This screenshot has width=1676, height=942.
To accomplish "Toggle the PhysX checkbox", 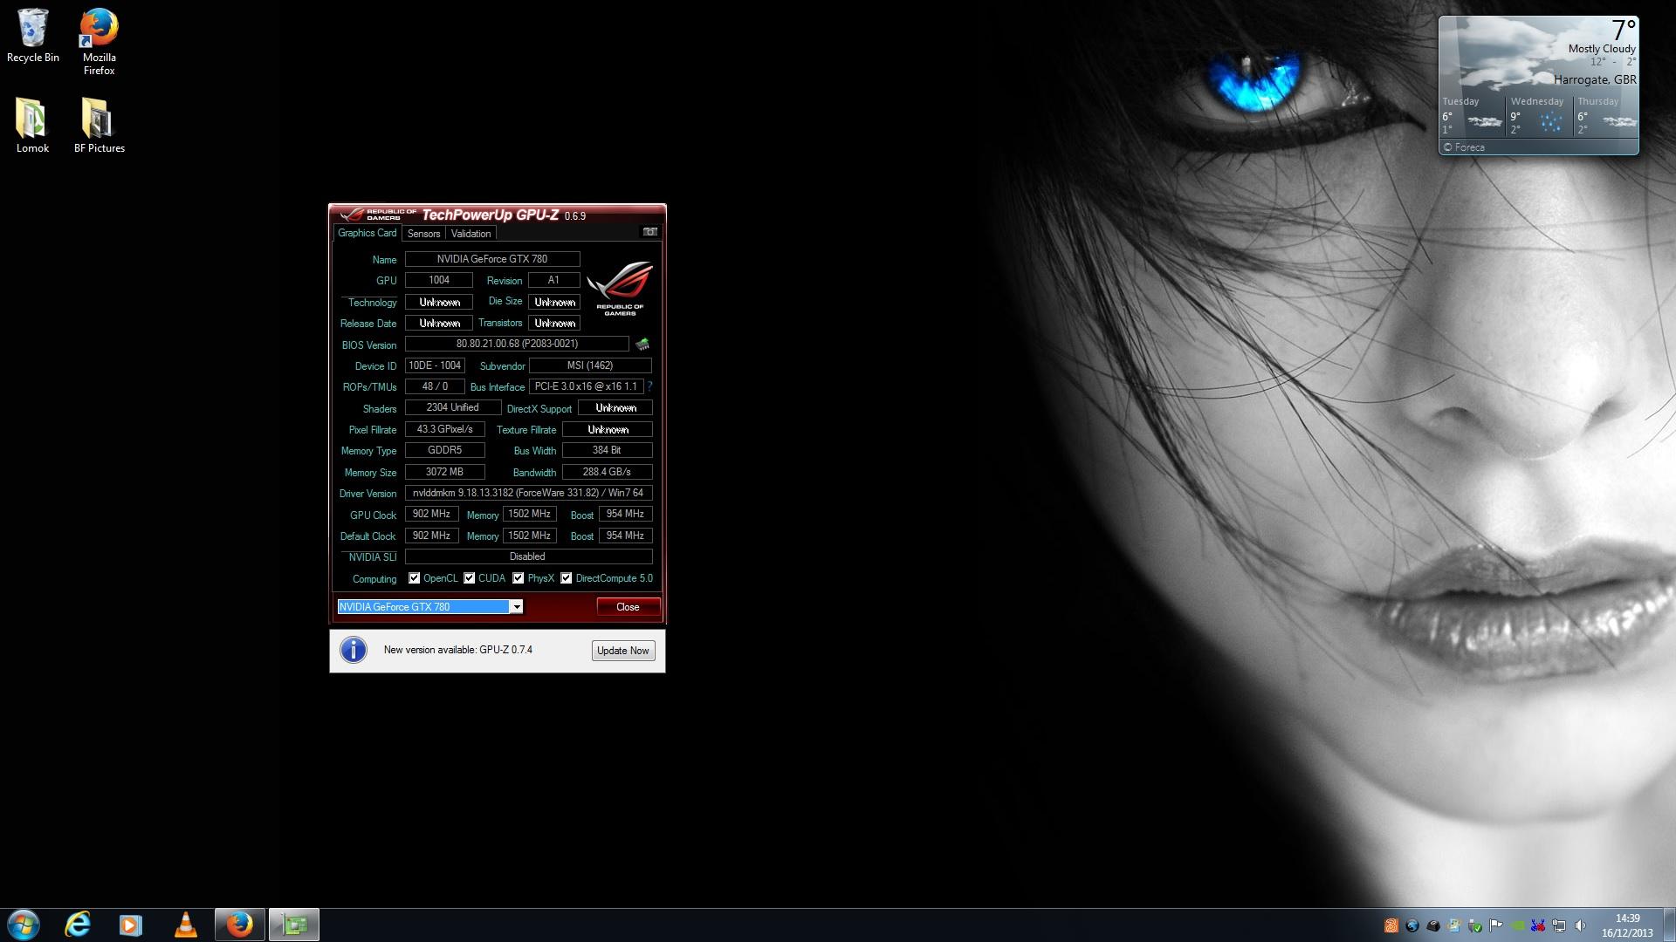I will [519, 578].
